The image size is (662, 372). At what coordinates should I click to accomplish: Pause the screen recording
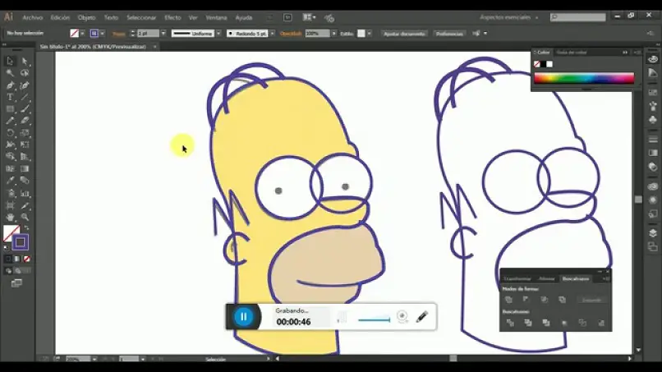[x=244, y=317]
